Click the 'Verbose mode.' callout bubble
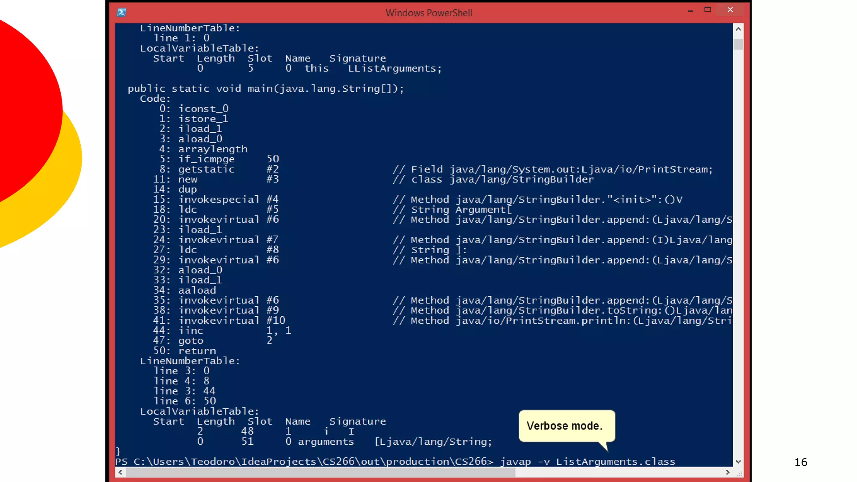The image size is (857, 482). click(x=567, y=426)
